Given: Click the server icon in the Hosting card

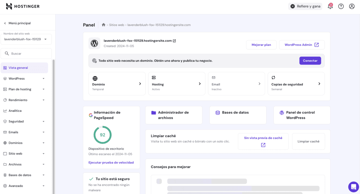Looking at the screenshot, I should (x=154, y=78).
